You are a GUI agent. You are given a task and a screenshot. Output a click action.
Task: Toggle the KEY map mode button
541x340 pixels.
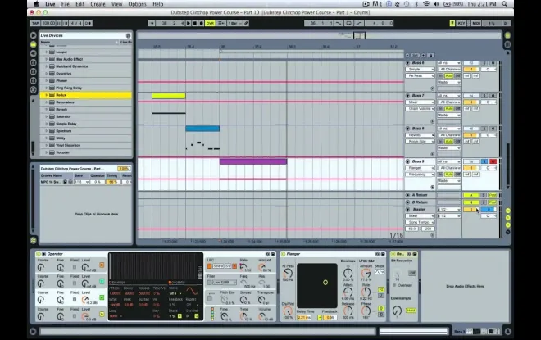click(x=461, y=23)
